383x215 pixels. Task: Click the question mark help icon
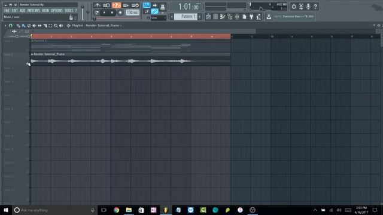click(315, 7)
